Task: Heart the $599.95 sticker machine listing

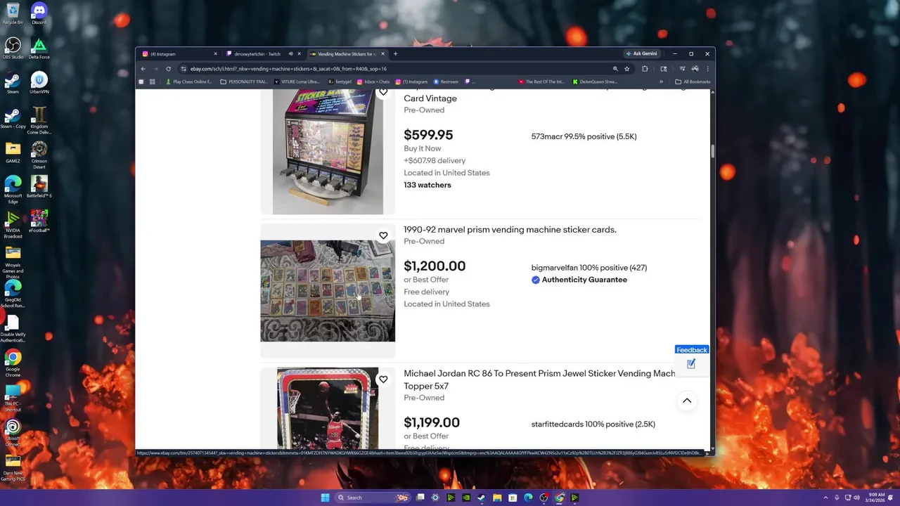Action: point(383,93)
